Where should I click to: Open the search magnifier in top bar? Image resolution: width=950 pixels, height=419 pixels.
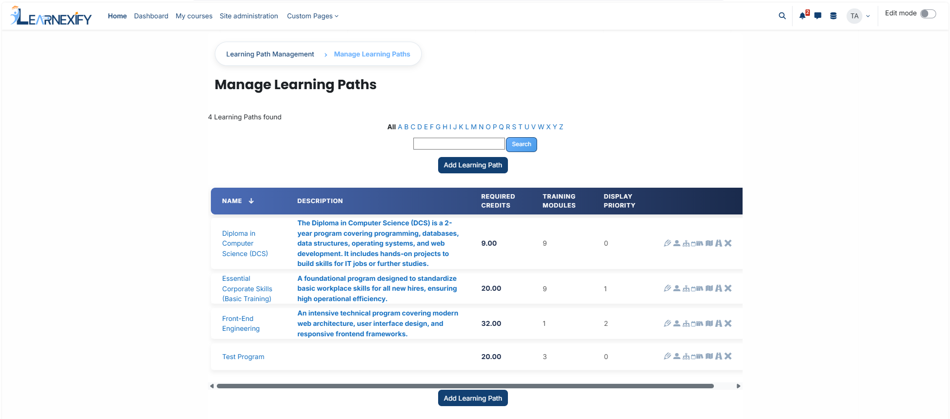tap(782, 16)
